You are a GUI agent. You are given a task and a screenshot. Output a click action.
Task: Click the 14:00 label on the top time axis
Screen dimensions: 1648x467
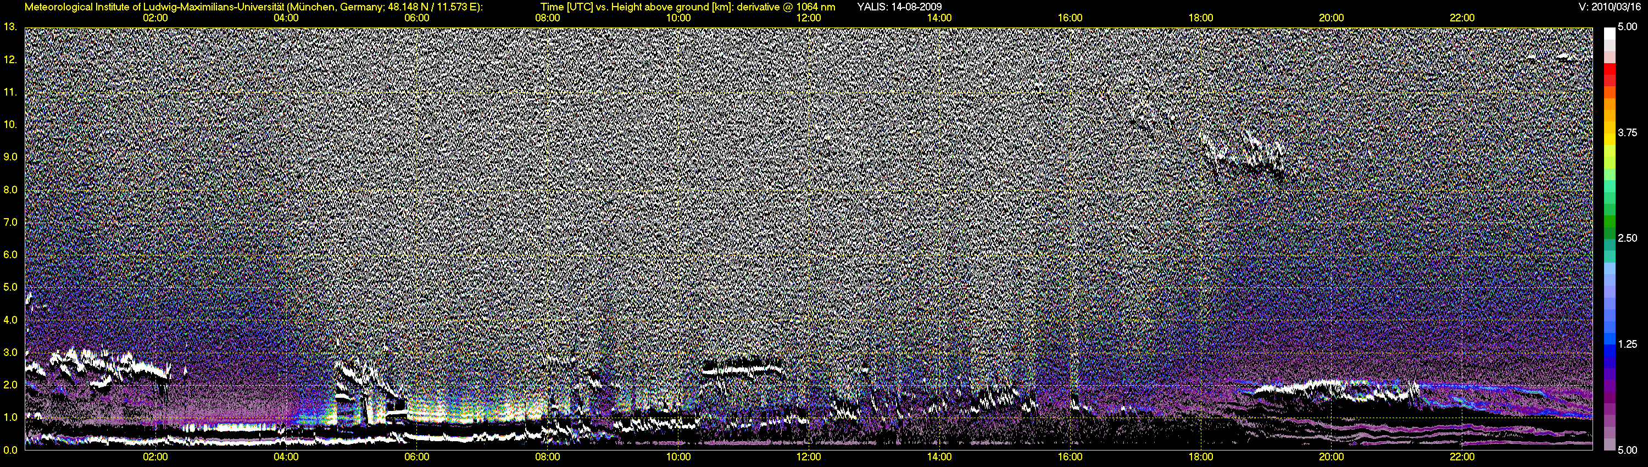[939, 18]
